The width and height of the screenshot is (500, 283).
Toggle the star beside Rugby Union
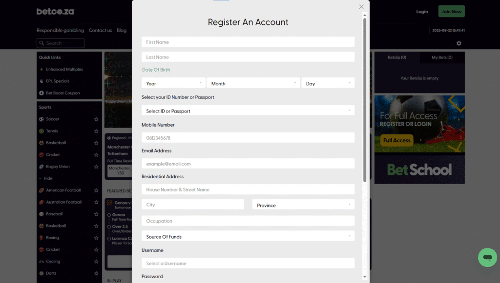point(96,167)
